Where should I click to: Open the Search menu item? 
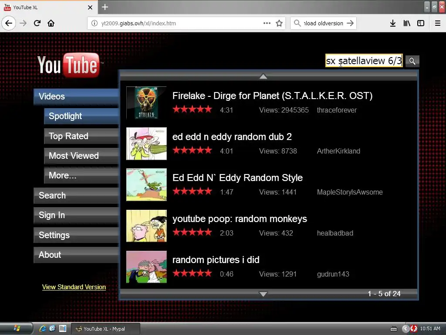point(76,195)
